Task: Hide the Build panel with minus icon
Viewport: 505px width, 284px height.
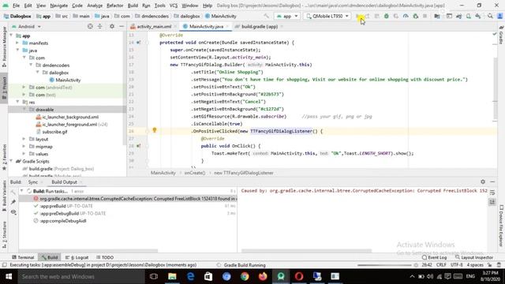Action: pyautogui.click(x=492, y=182)
